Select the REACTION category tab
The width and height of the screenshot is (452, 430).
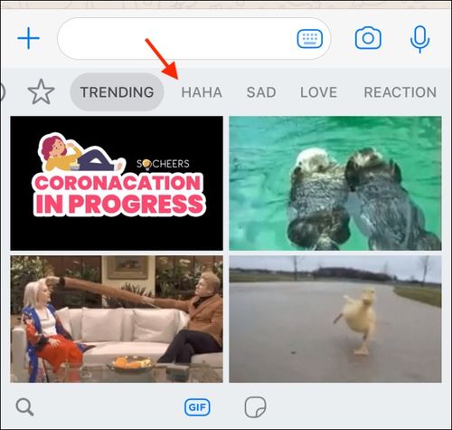tap(400, 92)
